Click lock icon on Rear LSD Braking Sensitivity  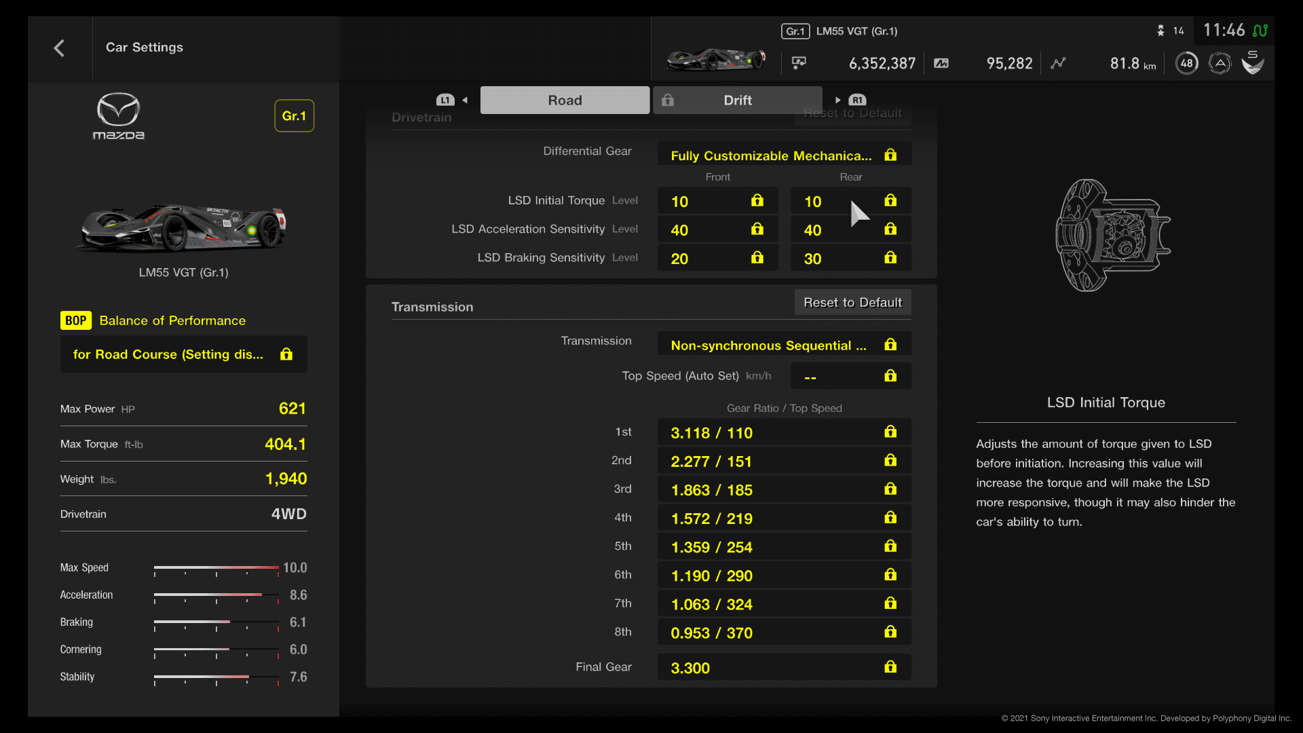click(890, 257)
